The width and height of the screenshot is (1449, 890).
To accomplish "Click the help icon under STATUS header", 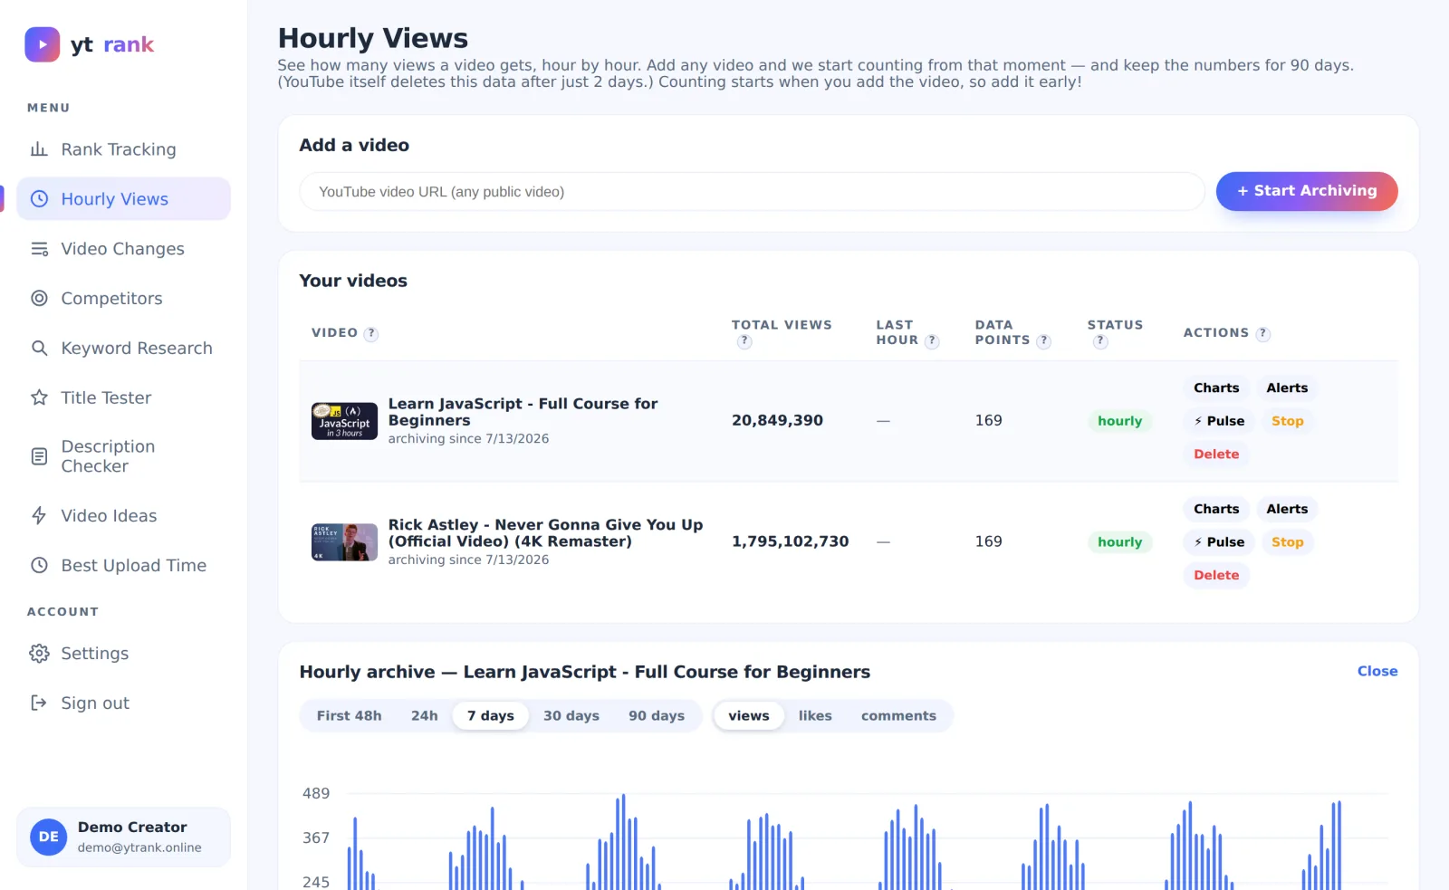I will pos(1100,341).
